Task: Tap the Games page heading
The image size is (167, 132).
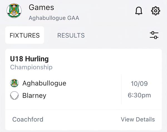Action: click(41, 7)
